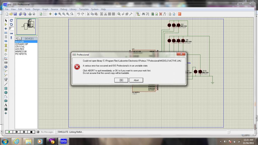Close the ISIS Professional error dialog
The height and width of the screenshot is (145, 258).
181,54
